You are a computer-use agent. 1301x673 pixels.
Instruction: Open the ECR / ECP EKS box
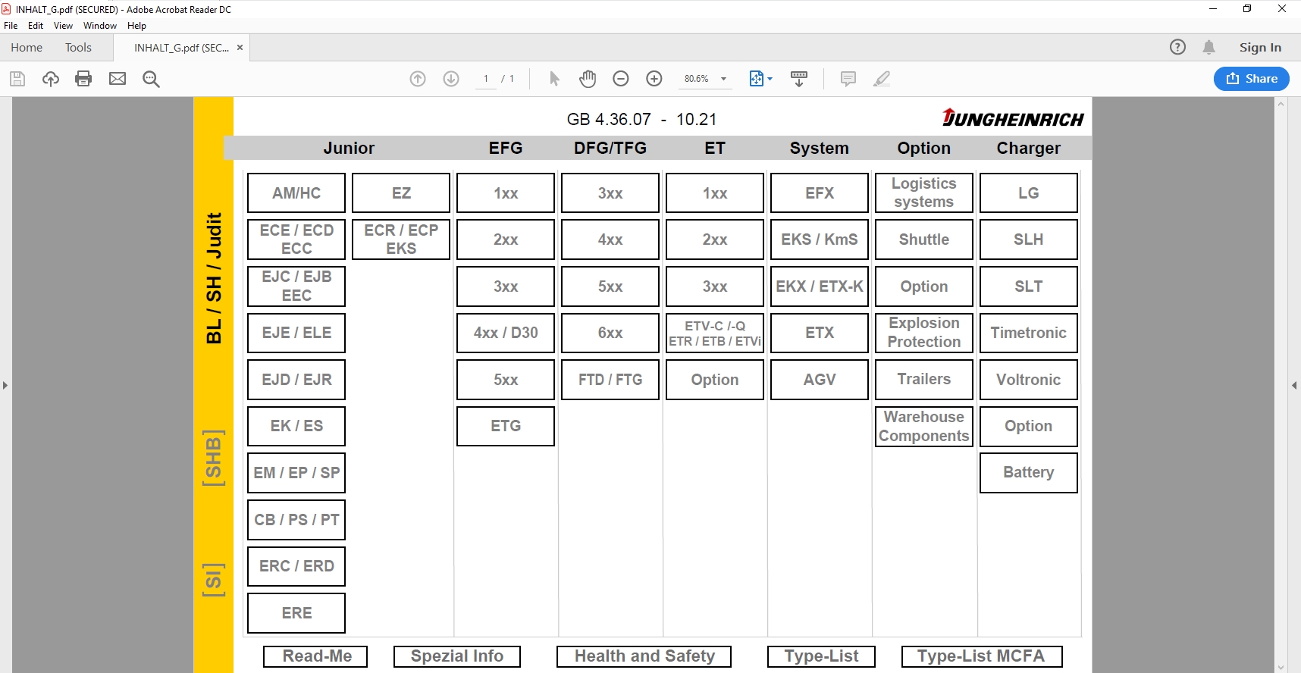(401, 239)
